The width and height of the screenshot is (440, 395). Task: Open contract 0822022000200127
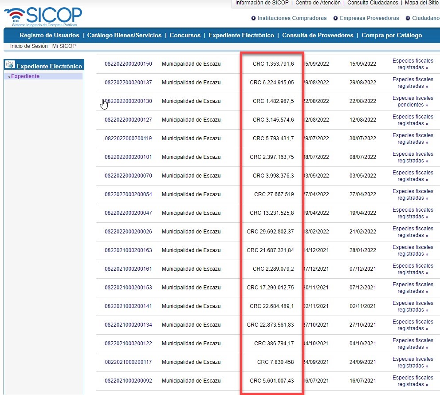click(x=128, y=120)
